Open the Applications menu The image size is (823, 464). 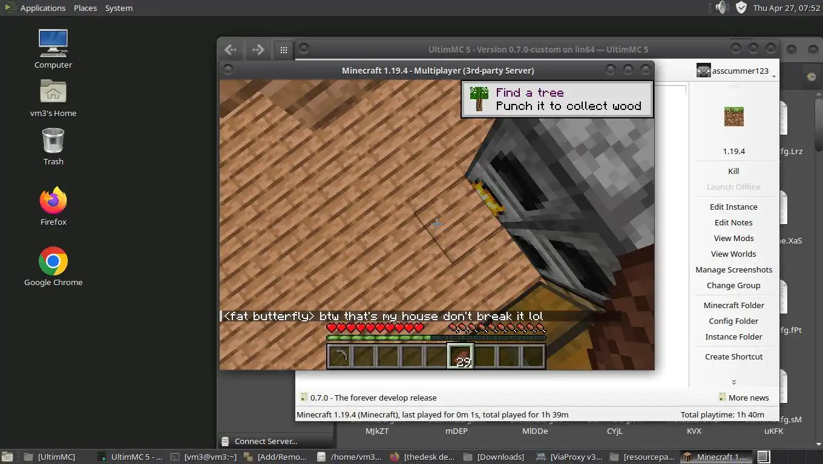pos(36,8)
